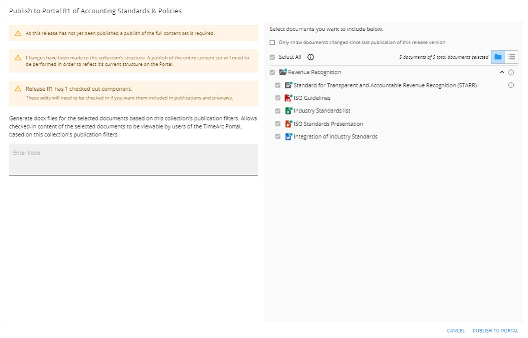The image size is (528, 338).
Task: Enable only show changed documents checkbox
Action: pos(273,43)
